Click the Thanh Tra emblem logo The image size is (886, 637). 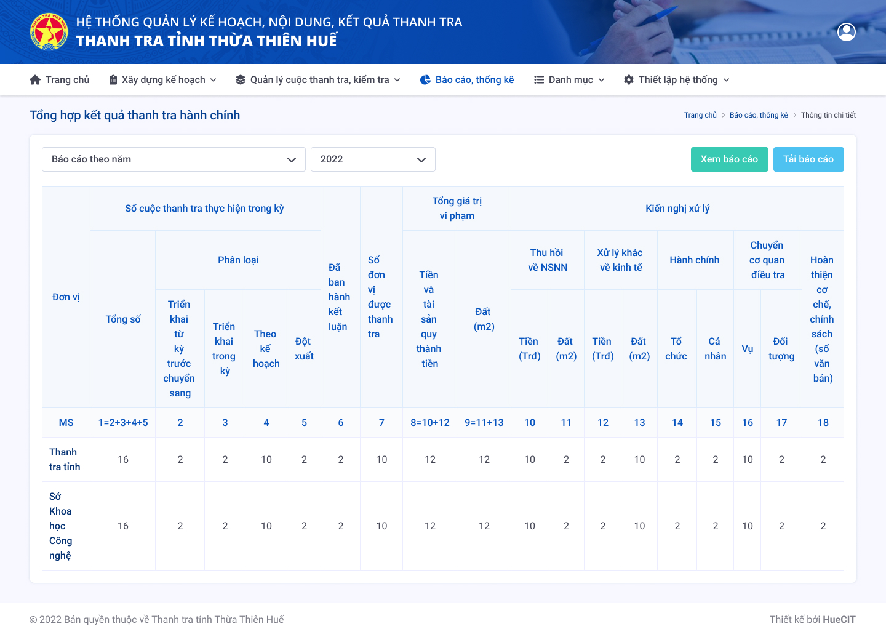49,32
